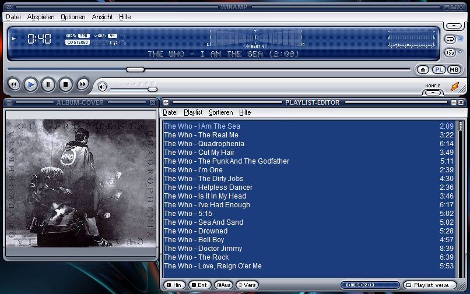Click the playlist scrollbar handle

461,126
